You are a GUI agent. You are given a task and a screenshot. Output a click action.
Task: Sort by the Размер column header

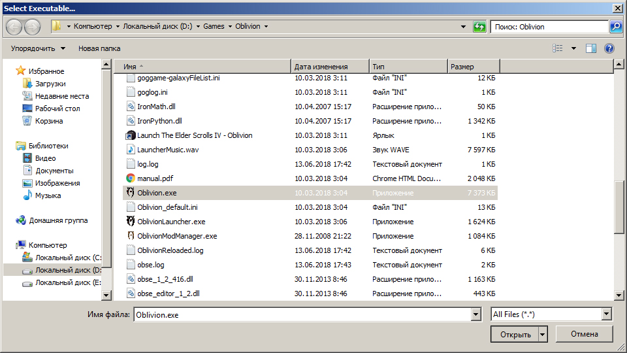click(x=474, y=67)
